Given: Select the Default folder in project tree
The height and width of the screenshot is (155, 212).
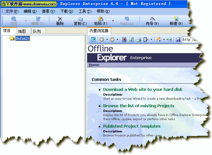Looking at the screenshot, I should [22, 38].
